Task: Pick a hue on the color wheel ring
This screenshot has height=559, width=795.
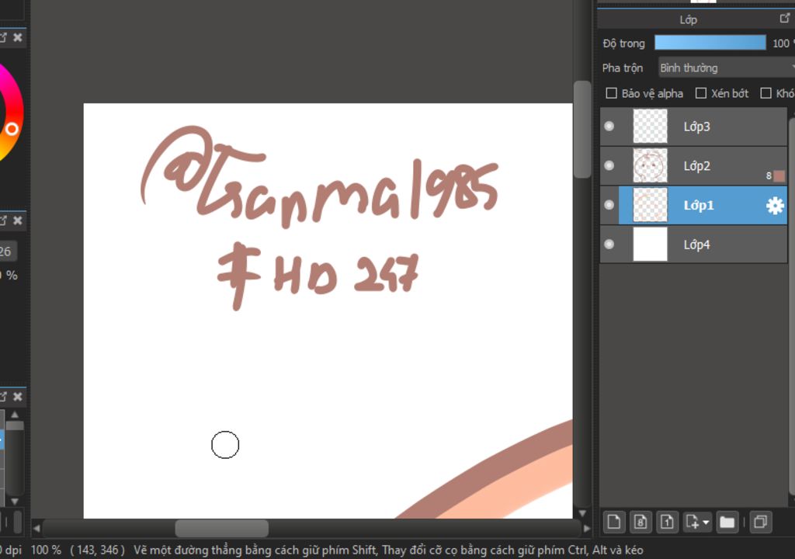Action: point(12,130)
